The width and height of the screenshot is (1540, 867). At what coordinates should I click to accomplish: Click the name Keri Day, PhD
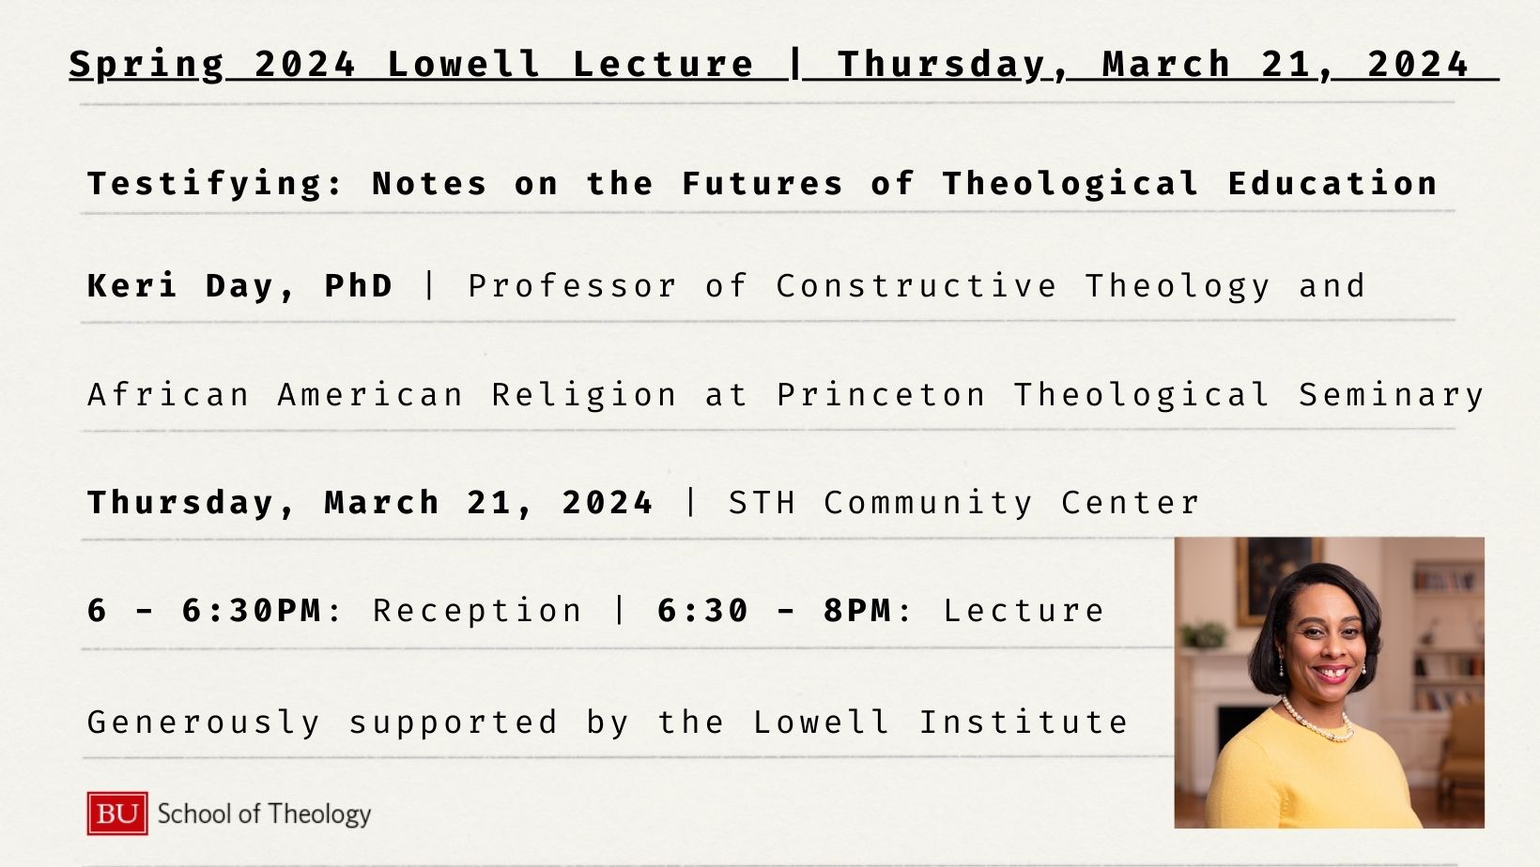coord(240,285)
